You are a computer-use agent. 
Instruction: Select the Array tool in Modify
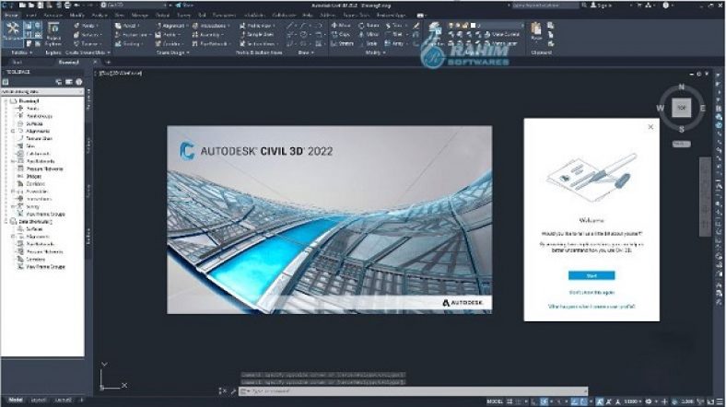394,44
